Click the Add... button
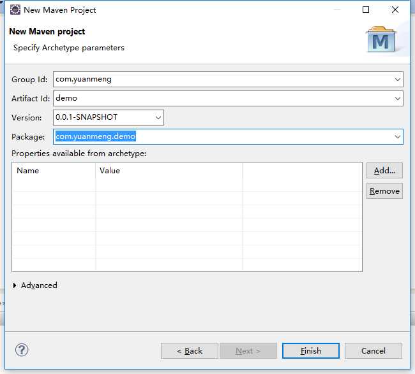This screenshot has height=374, width=415. point(384,171)
